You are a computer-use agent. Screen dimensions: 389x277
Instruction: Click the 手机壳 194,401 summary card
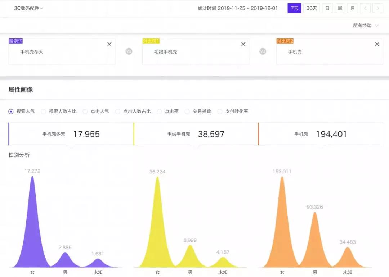[321, 134]
